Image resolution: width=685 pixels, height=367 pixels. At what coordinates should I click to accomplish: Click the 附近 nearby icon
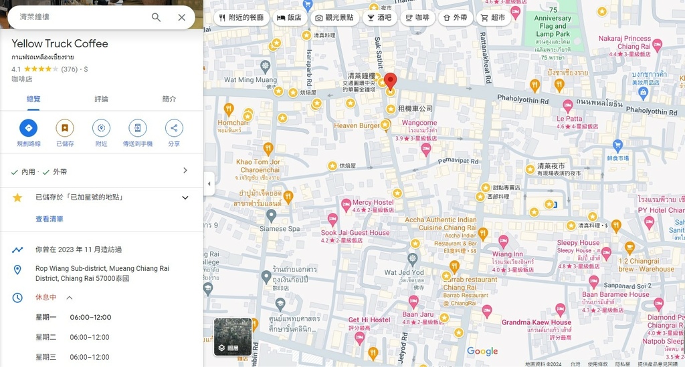click(x=102, y=127)
